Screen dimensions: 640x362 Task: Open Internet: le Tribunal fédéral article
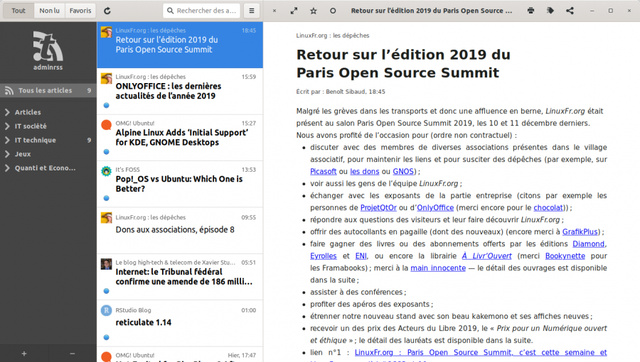tap(180, 277)
